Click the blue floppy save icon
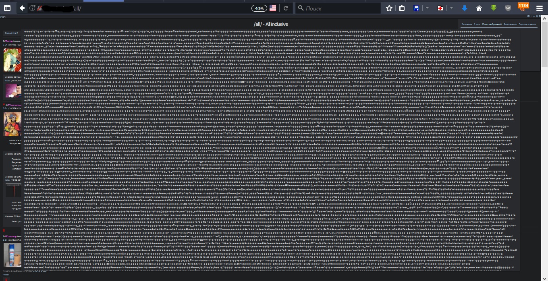 point(416,8)
